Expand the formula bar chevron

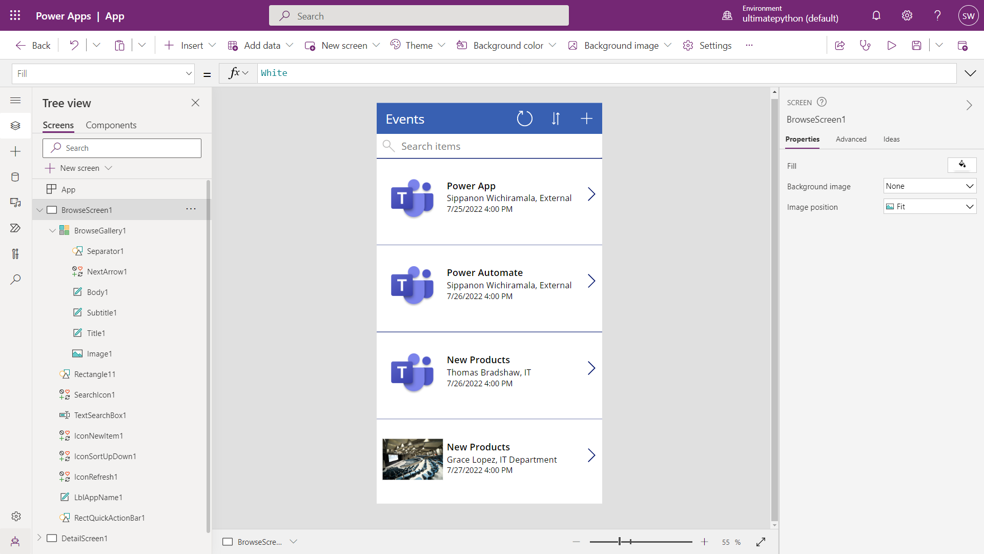point(970,73)
